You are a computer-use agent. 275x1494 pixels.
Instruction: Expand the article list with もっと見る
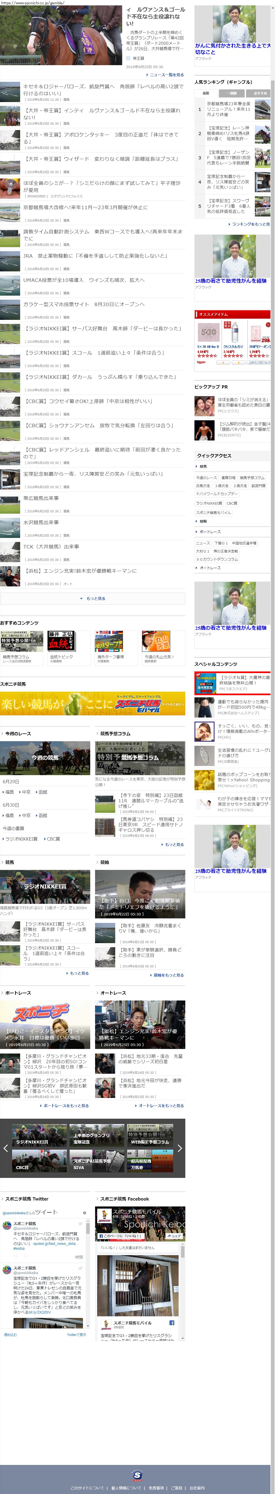pyautogui.click(x=93, y=599)
